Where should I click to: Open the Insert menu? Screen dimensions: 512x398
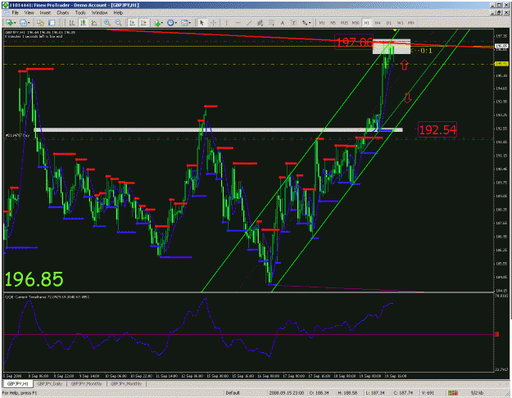tap(45, 13)
